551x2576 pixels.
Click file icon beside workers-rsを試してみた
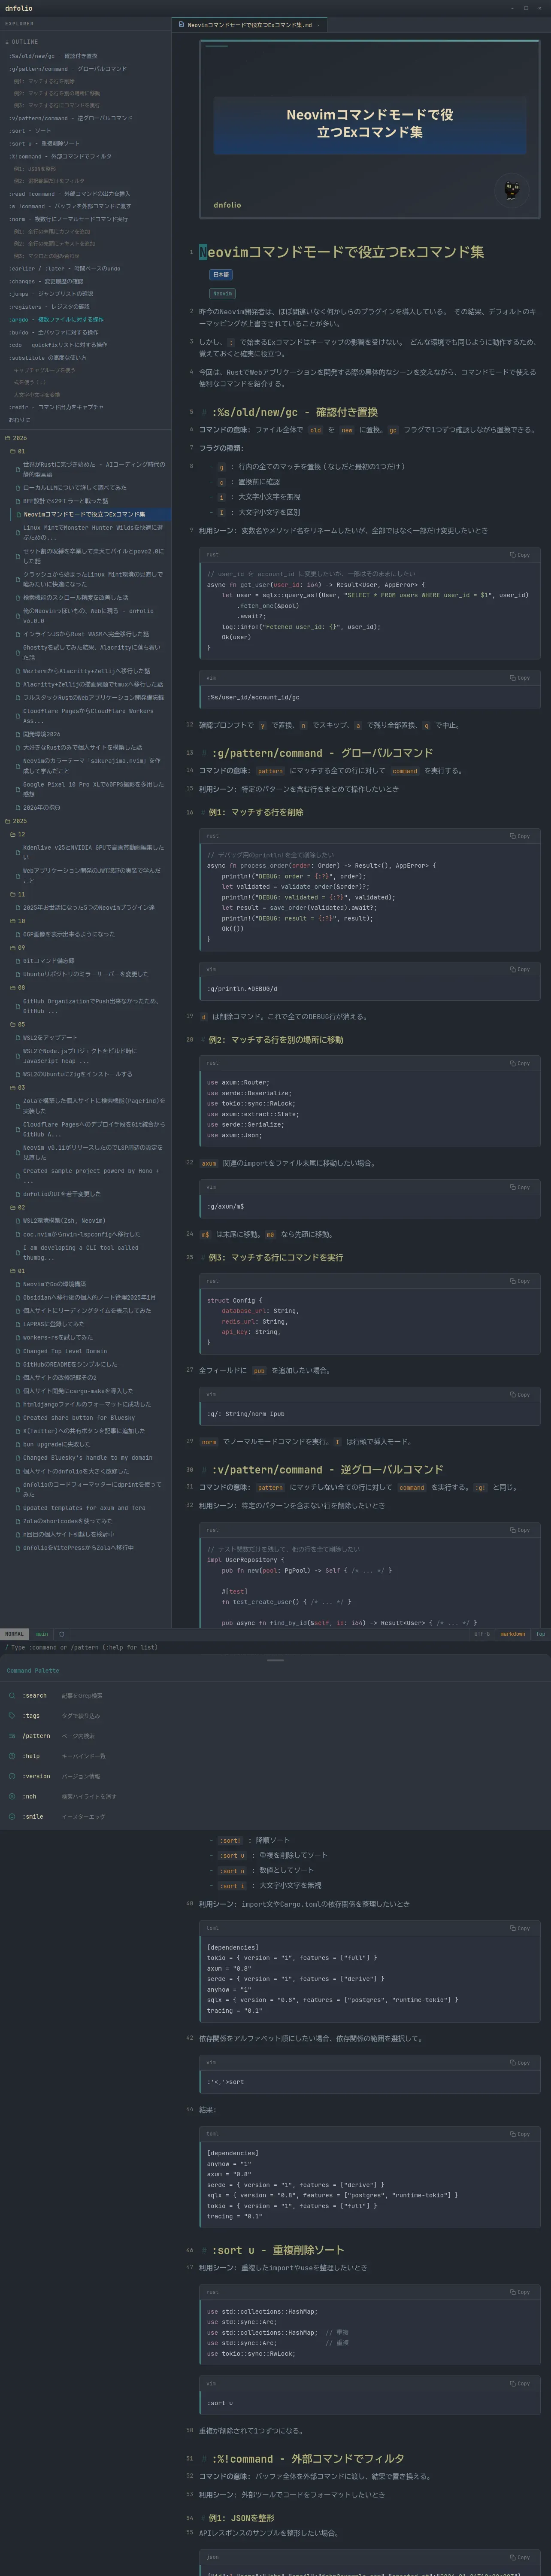coord(18,1337)
